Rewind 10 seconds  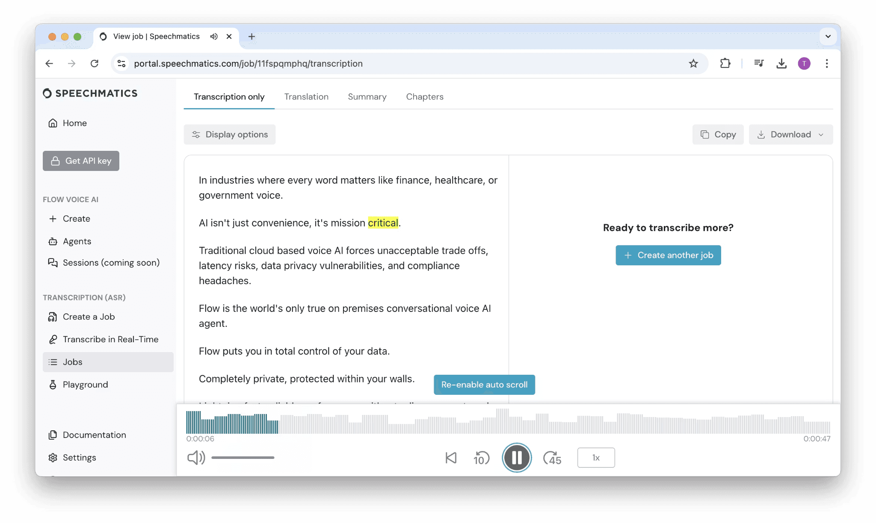point(481,458)
